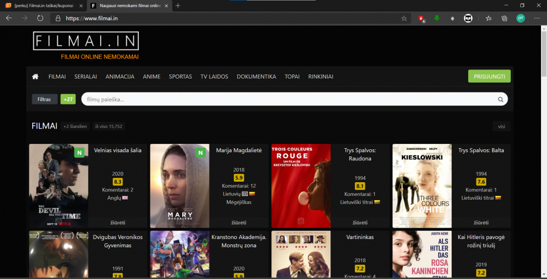Viewport: 547px width, 279px height.
Task: Open the ANIME menu item
Action: pyautogui.click(x=152, y=77)
